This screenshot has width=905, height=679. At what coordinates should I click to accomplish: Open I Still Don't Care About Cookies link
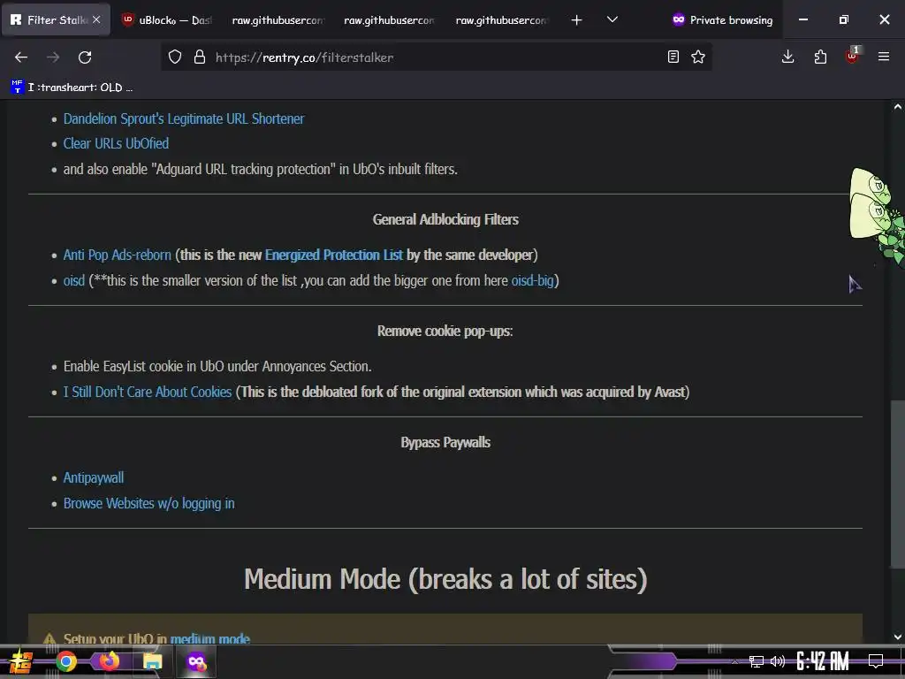click(x=148, y=392)
